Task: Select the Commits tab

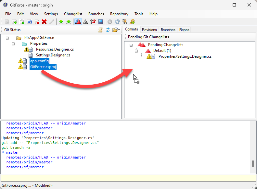Action: click(x=132, y=29)
